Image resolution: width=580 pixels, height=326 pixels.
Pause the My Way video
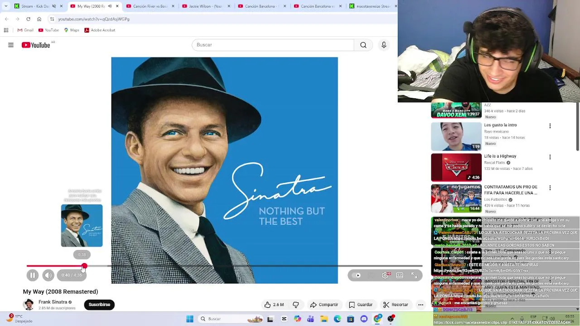[x=33, y=275]
